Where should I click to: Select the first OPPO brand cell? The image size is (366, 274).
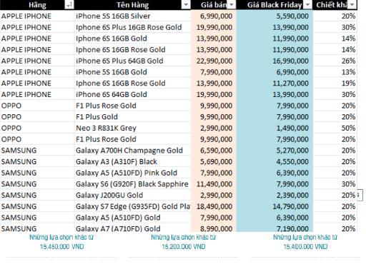[37, 106]
